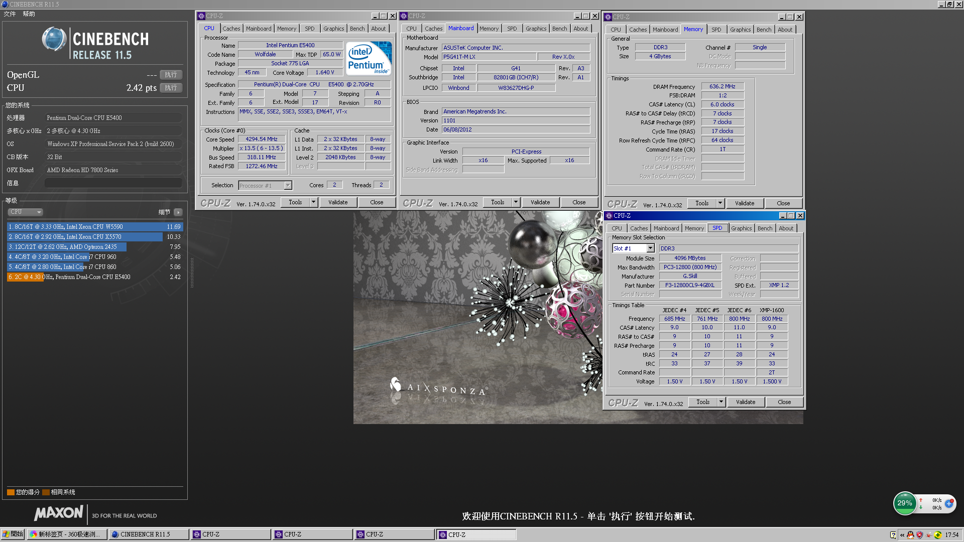Open the Processor #1 selection dropdown
This screenshot has width=964, height=542.
click(x=265, y=186)
